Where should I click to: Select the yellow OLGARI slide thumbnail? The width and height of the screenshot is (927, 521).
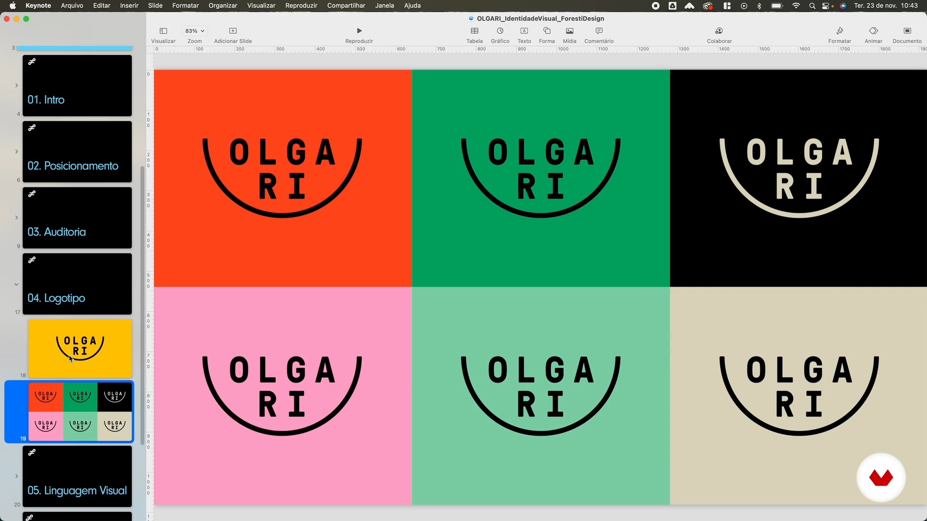pos(80,348)
